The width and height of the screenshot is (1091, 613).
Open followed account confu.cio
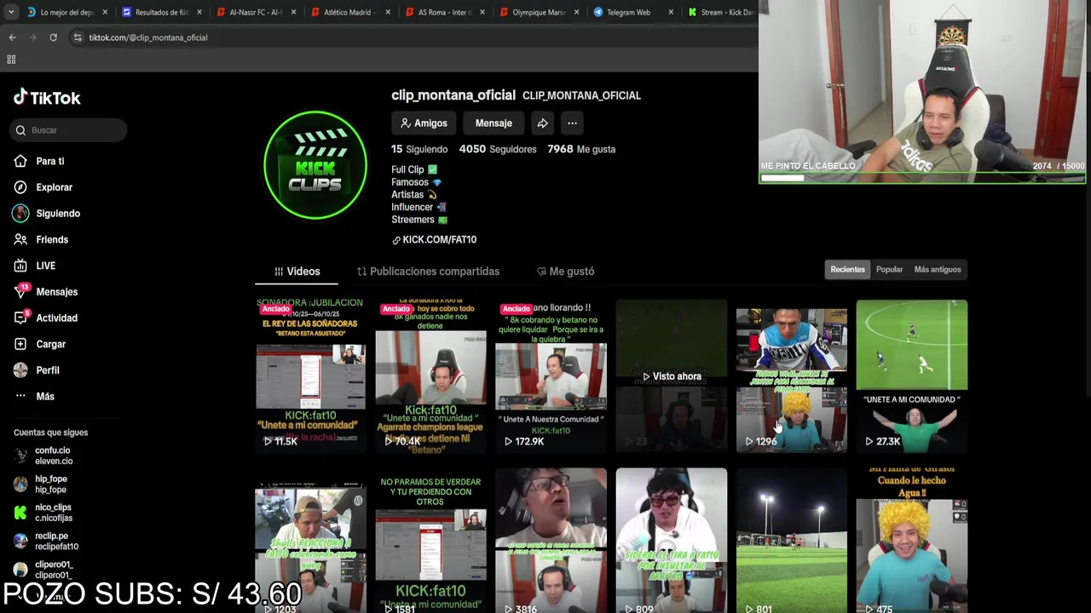(44, 455)
